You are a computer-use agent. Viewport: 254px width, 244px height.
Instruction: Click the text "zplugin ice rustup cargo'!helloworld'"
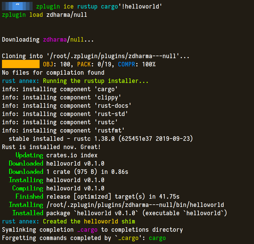point(99,7)
